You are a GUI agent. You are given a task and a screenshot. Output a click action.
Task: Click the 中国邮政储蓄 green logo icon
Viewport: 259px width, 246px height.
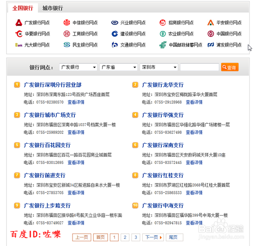[163, 45]
